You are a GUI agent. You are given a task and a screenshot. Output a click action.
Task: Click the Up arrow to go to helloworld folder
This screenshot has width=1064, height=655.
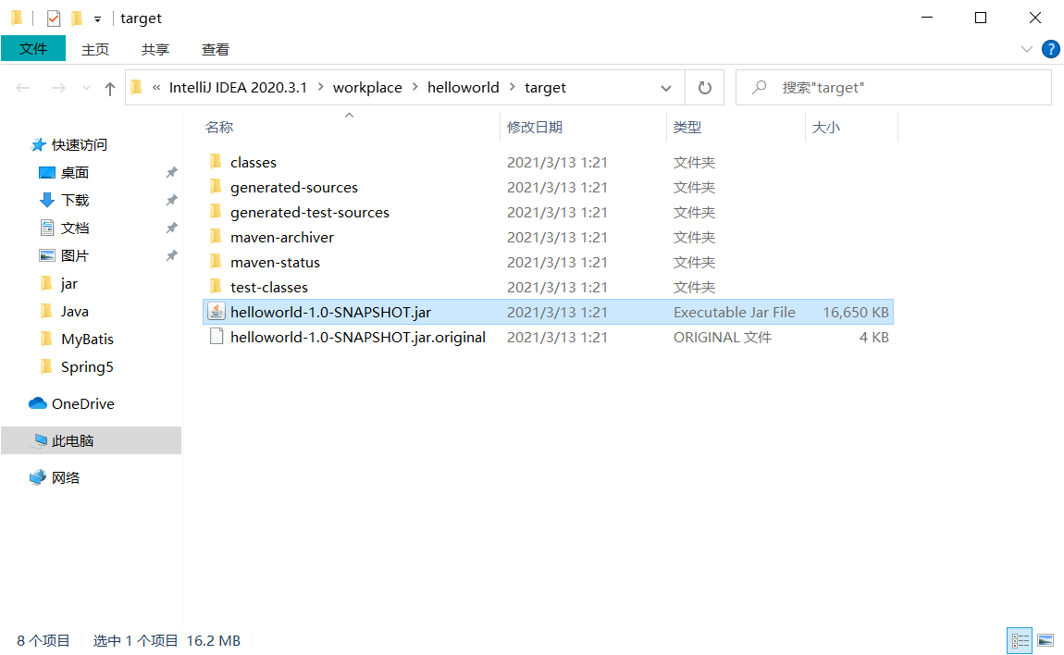109,87
